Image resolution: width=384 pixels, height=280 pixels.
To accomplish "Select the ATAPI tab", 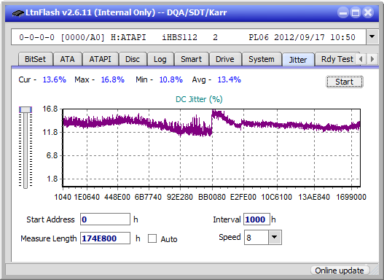I will pos(100,59).
